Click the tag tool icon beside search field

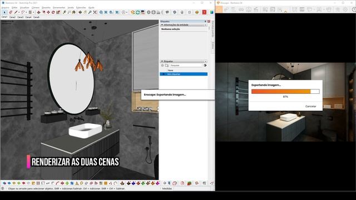tap(205, 66)
